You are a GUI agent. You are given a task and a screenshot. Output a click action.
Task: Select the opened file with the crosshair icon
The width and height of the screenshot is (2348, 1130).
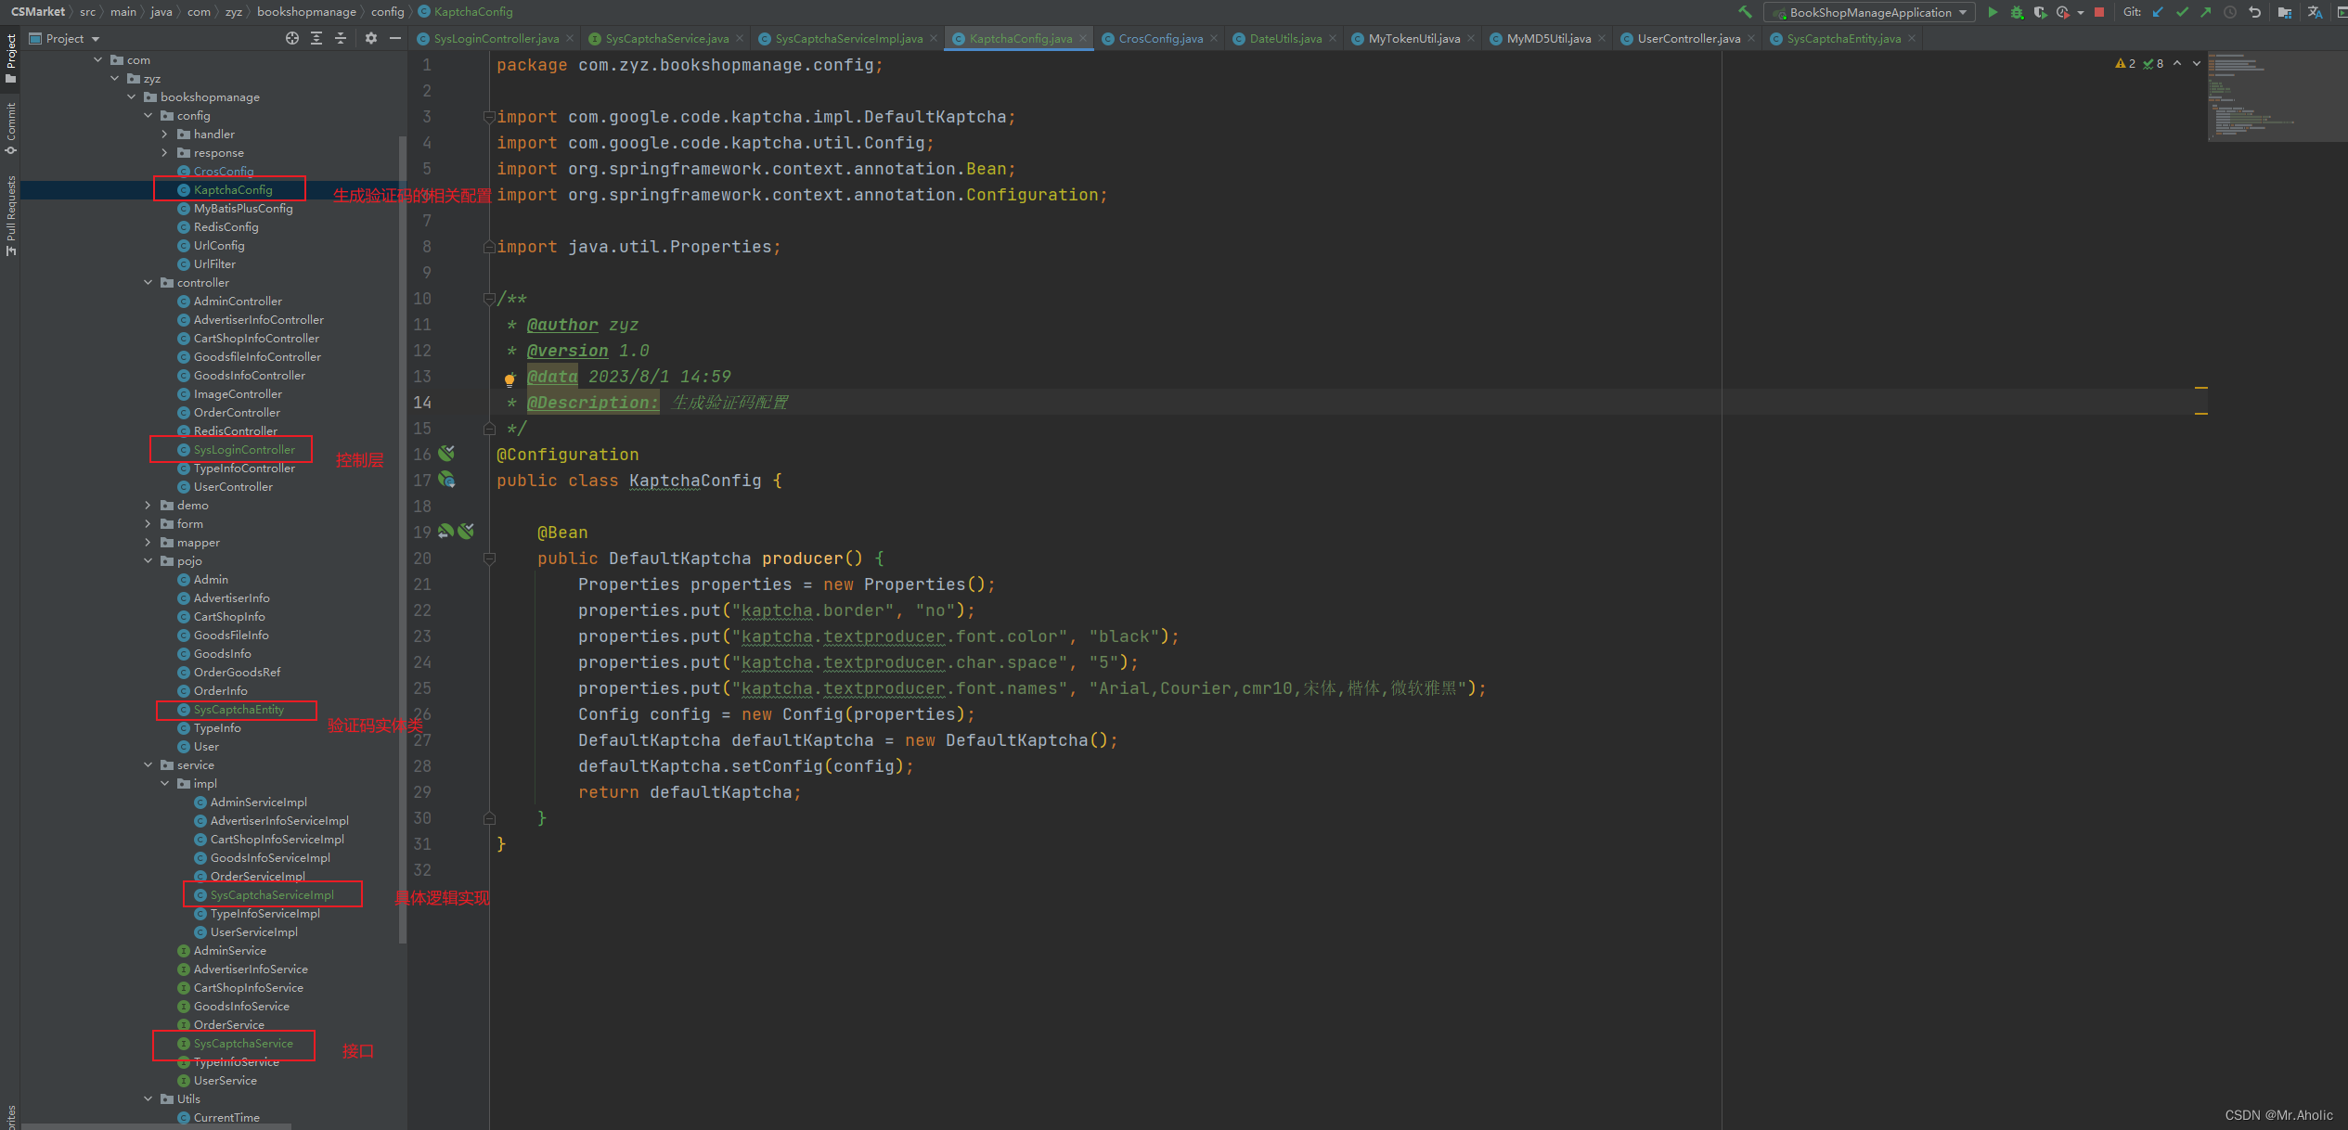[291, 38]
